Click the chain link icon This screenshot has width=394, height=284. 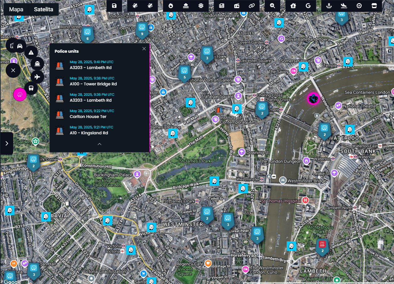pyautogui.click(x=252, y=6)
